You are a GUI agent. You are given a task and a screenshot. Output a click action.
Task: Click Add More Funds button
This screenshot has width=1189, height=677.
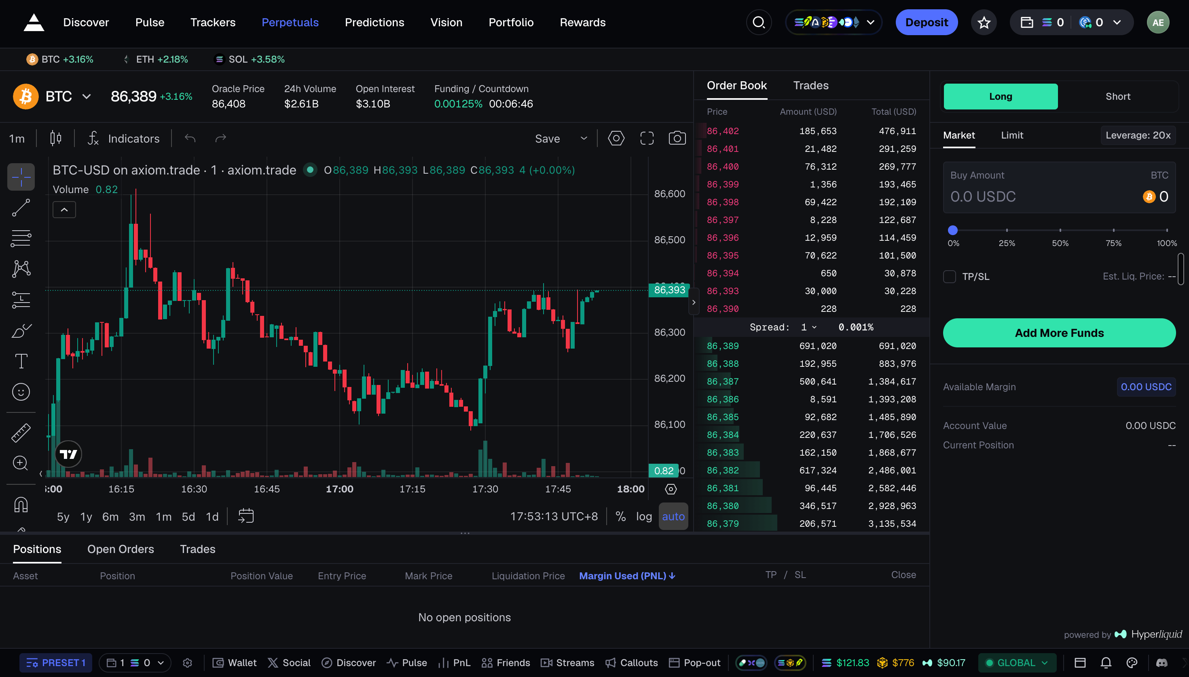click(x=1059, y=333)
